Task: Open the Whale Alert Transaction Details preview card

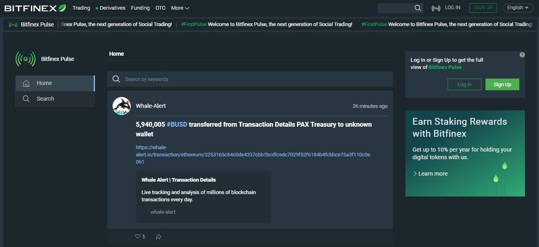Action: pos(204,197)
